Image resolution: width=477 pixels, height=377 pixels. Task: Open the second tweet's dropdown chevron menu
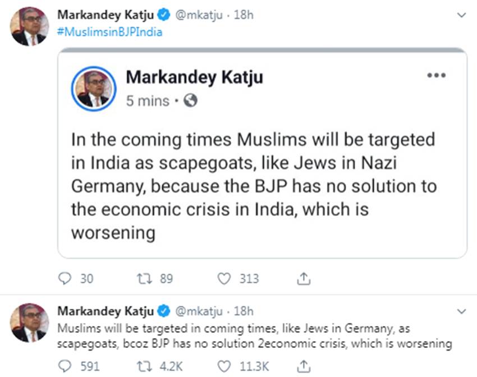[462, 311]
